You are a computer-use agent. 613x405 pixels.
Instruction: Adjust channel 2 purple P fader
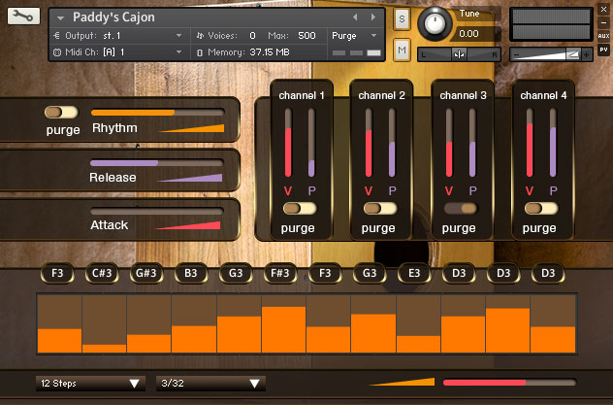392,143
